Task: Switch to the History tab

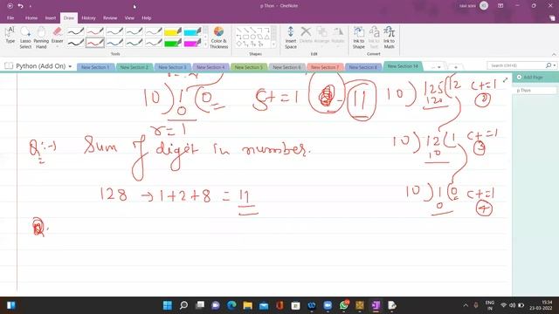Action: pyautogui.click(x=88, y=17)
